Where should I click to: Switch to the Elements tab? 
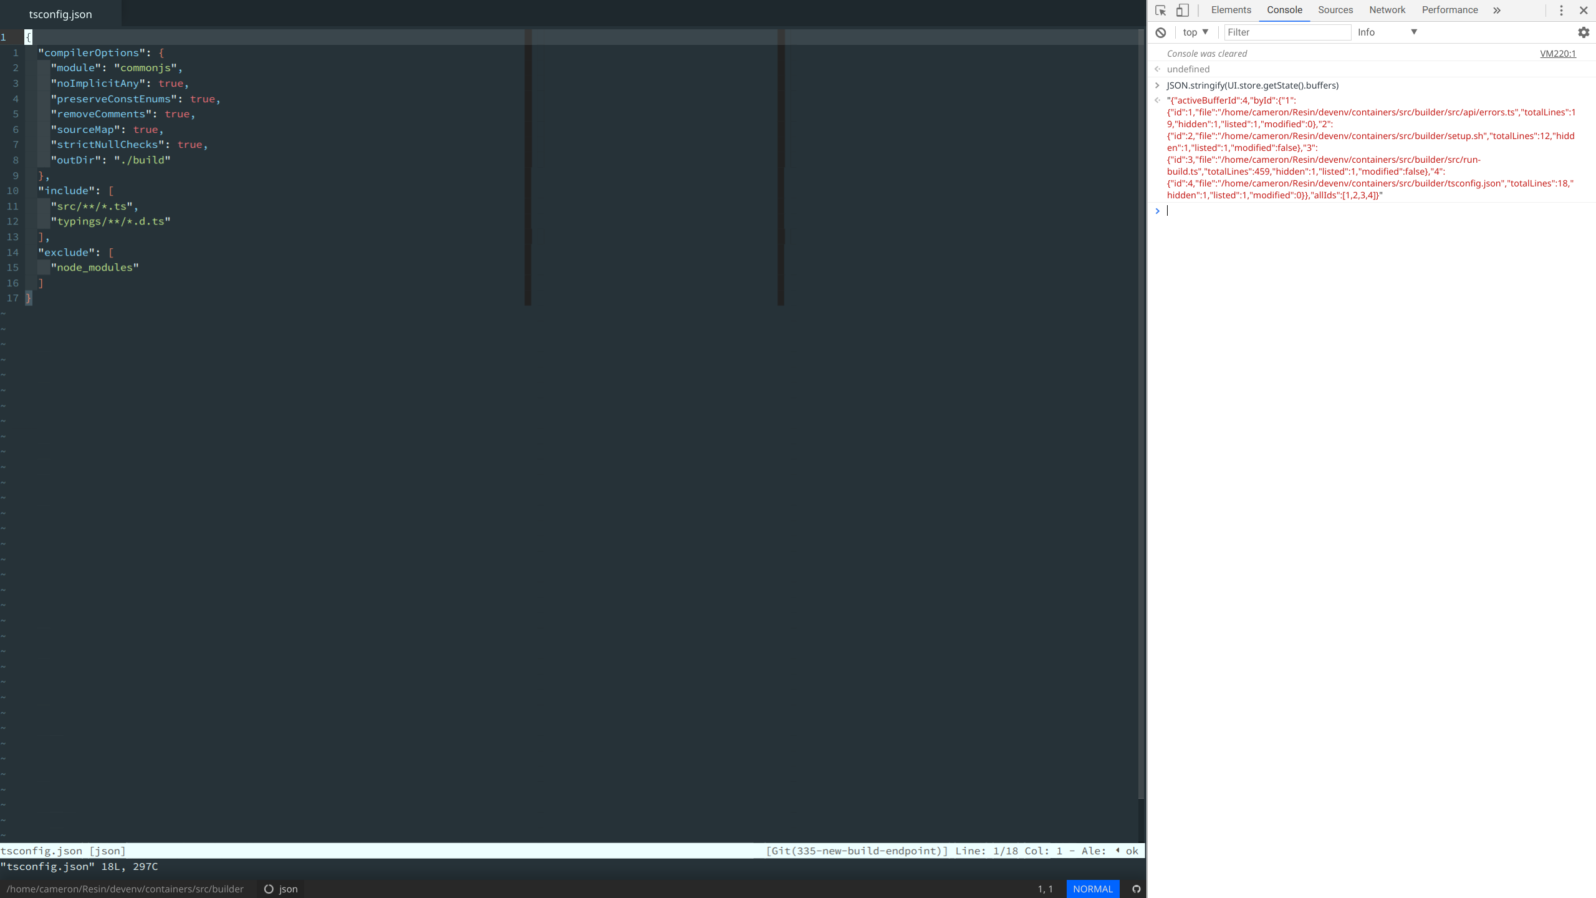coord(1231,10)
